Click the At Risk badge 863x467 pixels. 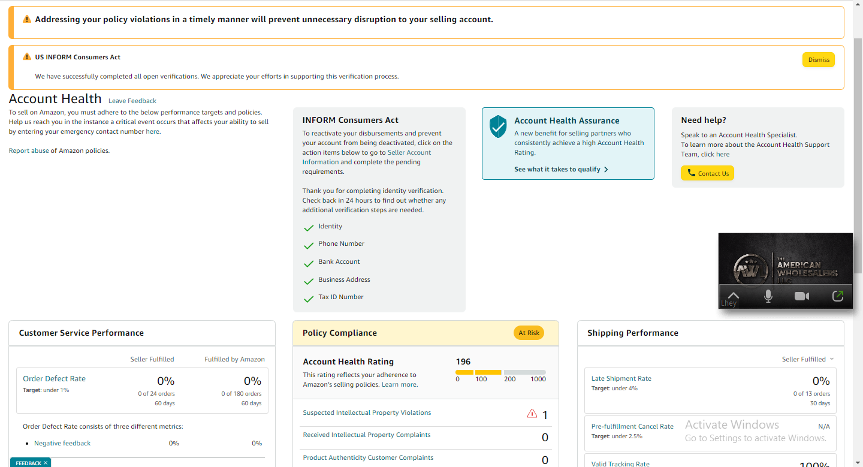[x=529, y=333]
